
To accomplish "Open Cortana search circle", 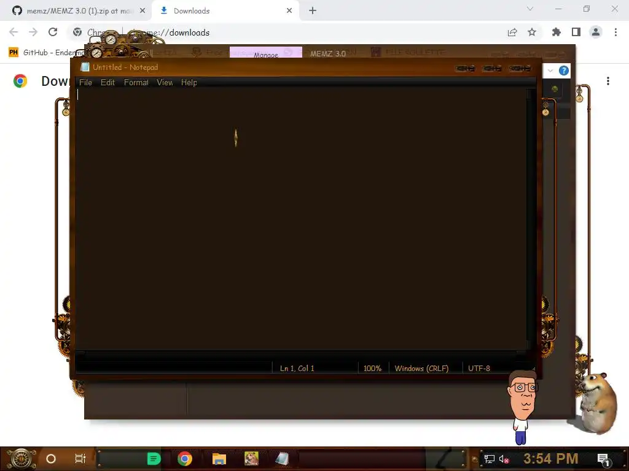I will coord(50,459).
